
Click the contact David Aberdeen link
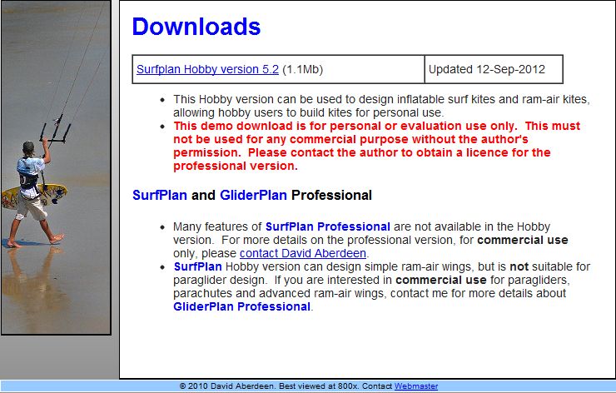coord(303,253)
